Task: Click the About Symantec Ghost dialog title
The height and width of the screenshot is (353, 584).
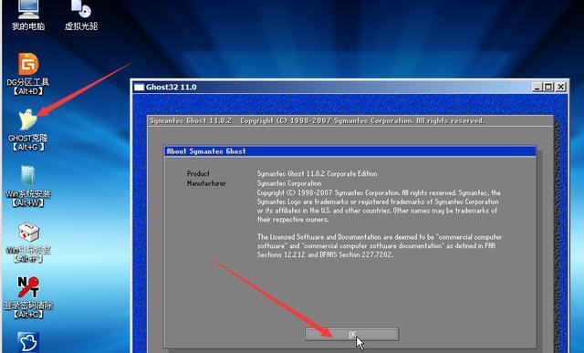Action: (x=206, y=151)
